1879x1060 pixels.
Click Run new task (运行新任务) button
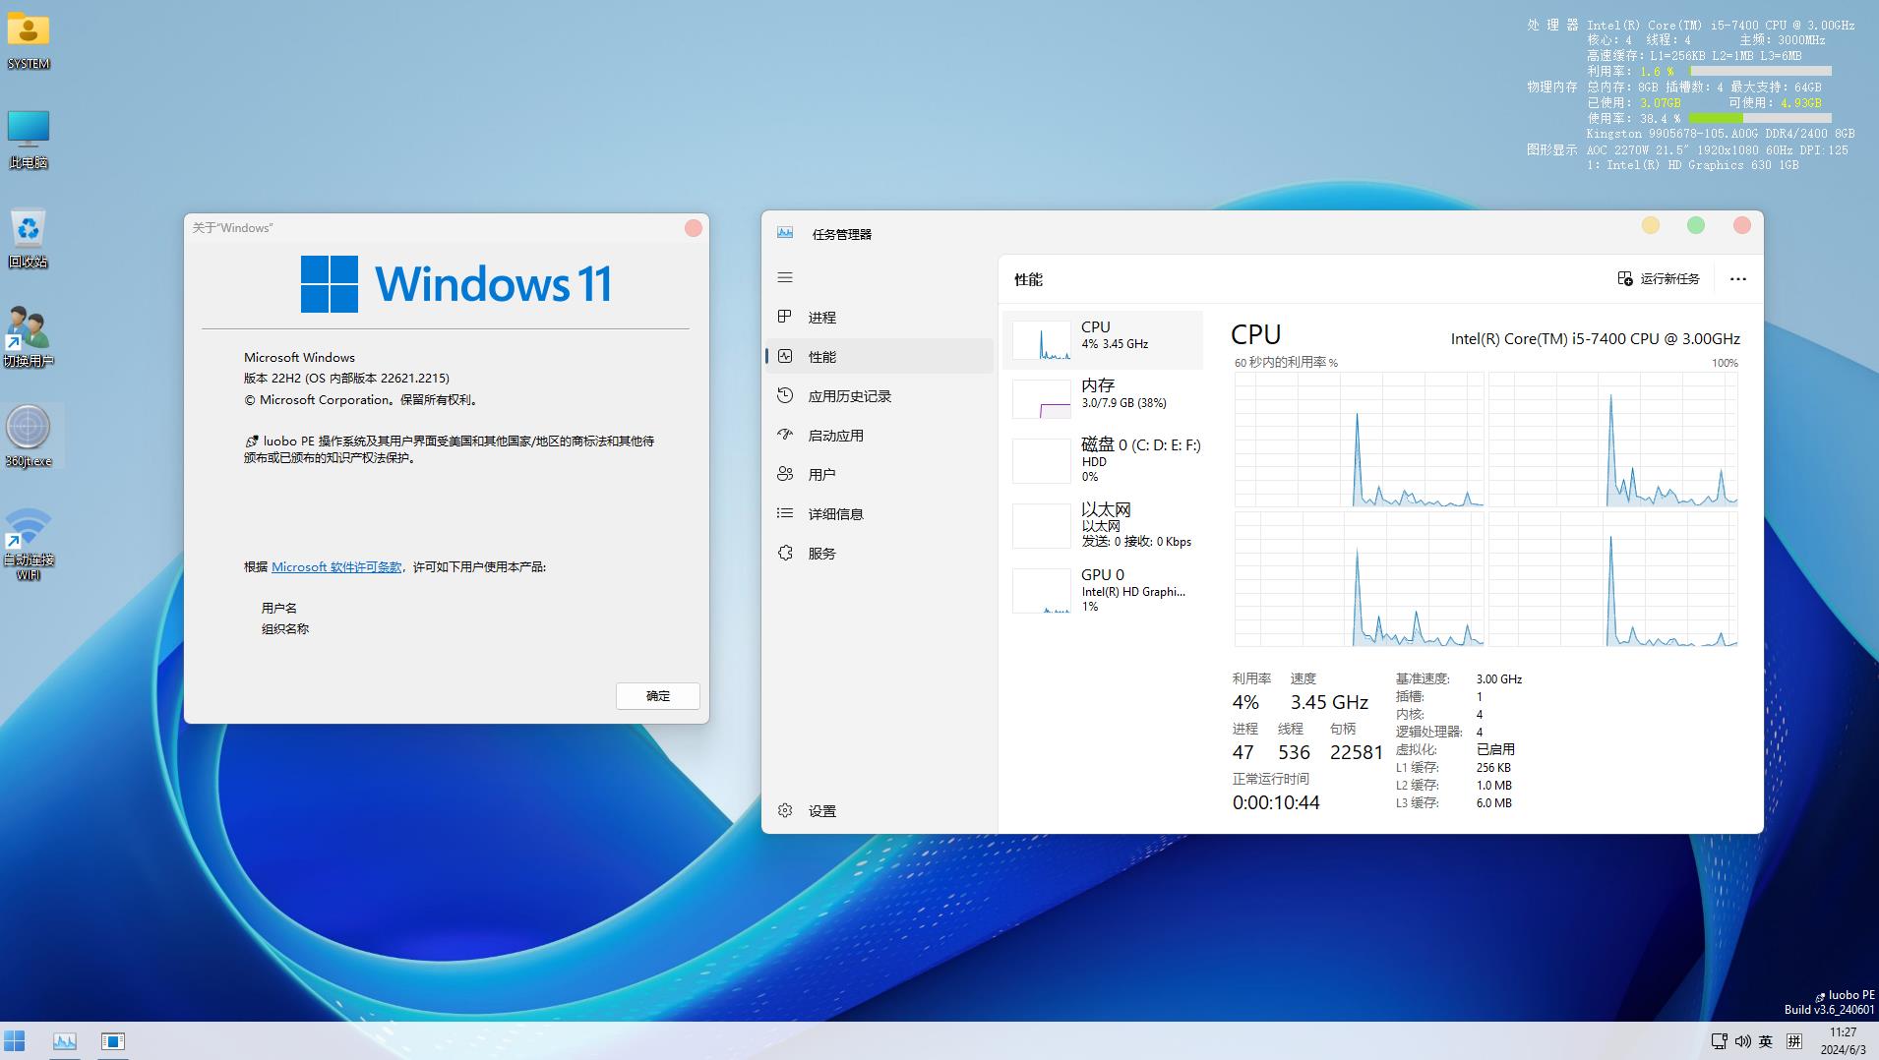point(1659,278)
